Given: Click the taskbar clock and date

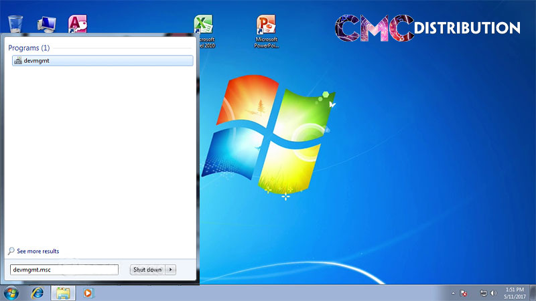Looking at the screenshot, I should coord(515,293).
